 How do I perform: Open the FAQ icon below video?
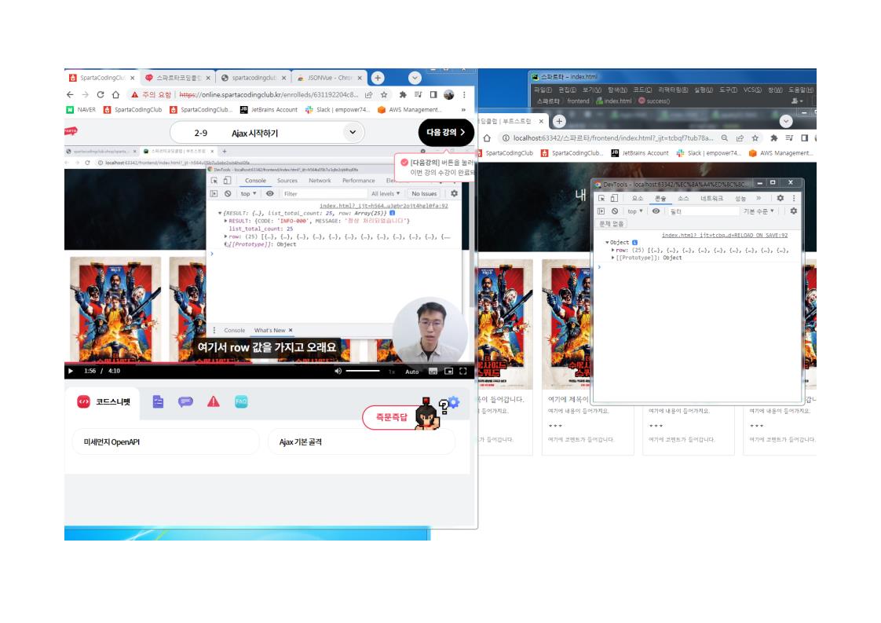click(x=241, y=401)
